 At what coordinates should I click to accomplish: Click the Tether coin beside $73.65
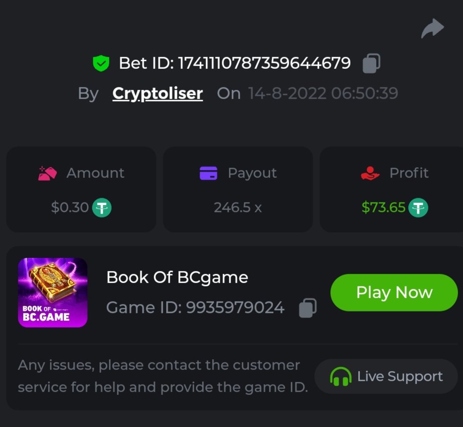[x=418, y=208]
